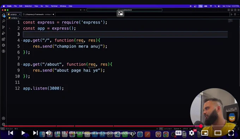Click the editor minimap
The width and height of the screenshot is (240, 139).
pyautogui.click(x=230, y=21)
